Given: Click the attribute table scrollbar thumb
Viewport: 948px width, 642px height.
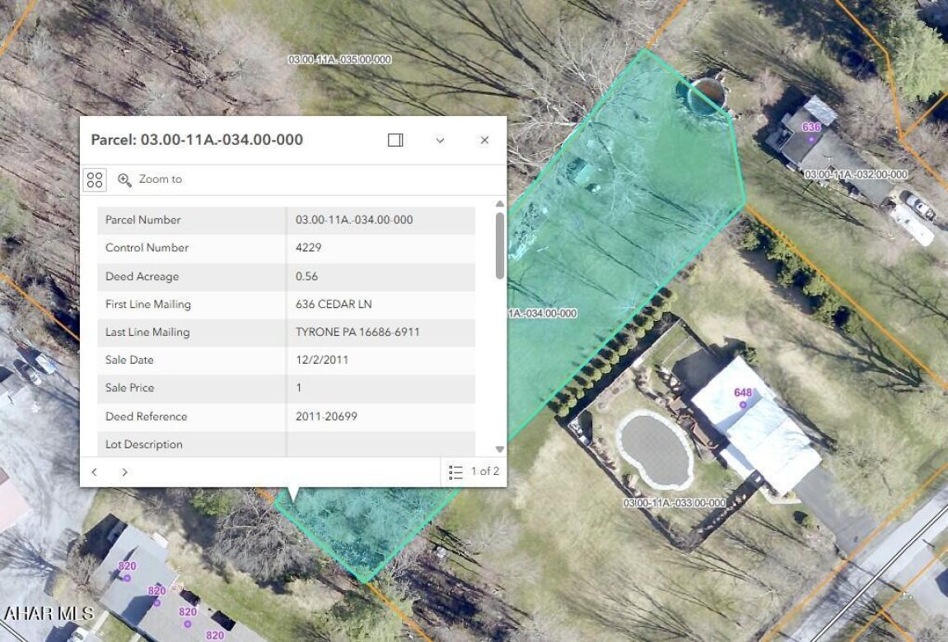Looking at the screenshot, I should 499,245.
